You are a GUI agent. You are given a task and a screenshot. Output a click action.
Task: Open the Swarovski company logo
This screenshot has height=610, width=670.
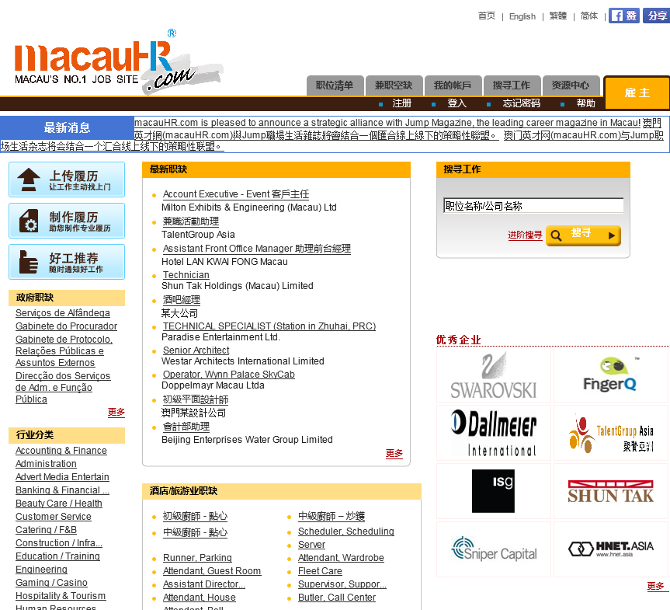coord(494,375)
